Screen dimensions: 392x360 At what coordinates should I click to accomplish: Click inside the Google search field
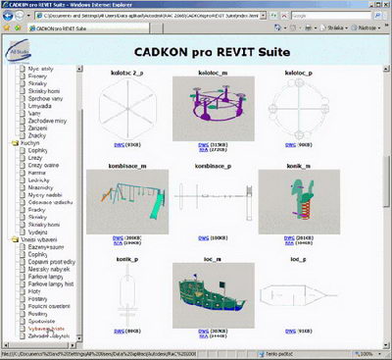point(331,16)
